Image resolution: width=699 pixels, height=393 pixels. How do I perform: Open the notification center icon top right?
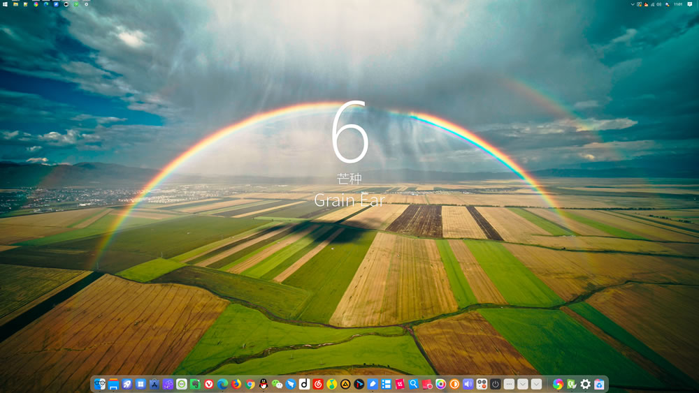(690, 4)
